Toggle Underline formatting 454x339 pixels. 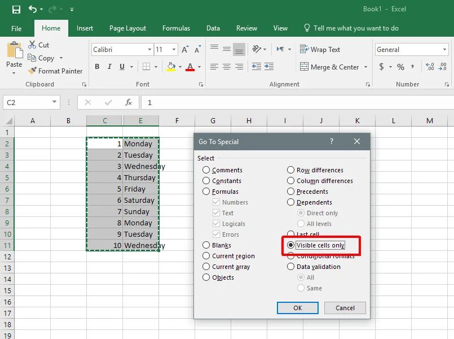pos(122,67)
